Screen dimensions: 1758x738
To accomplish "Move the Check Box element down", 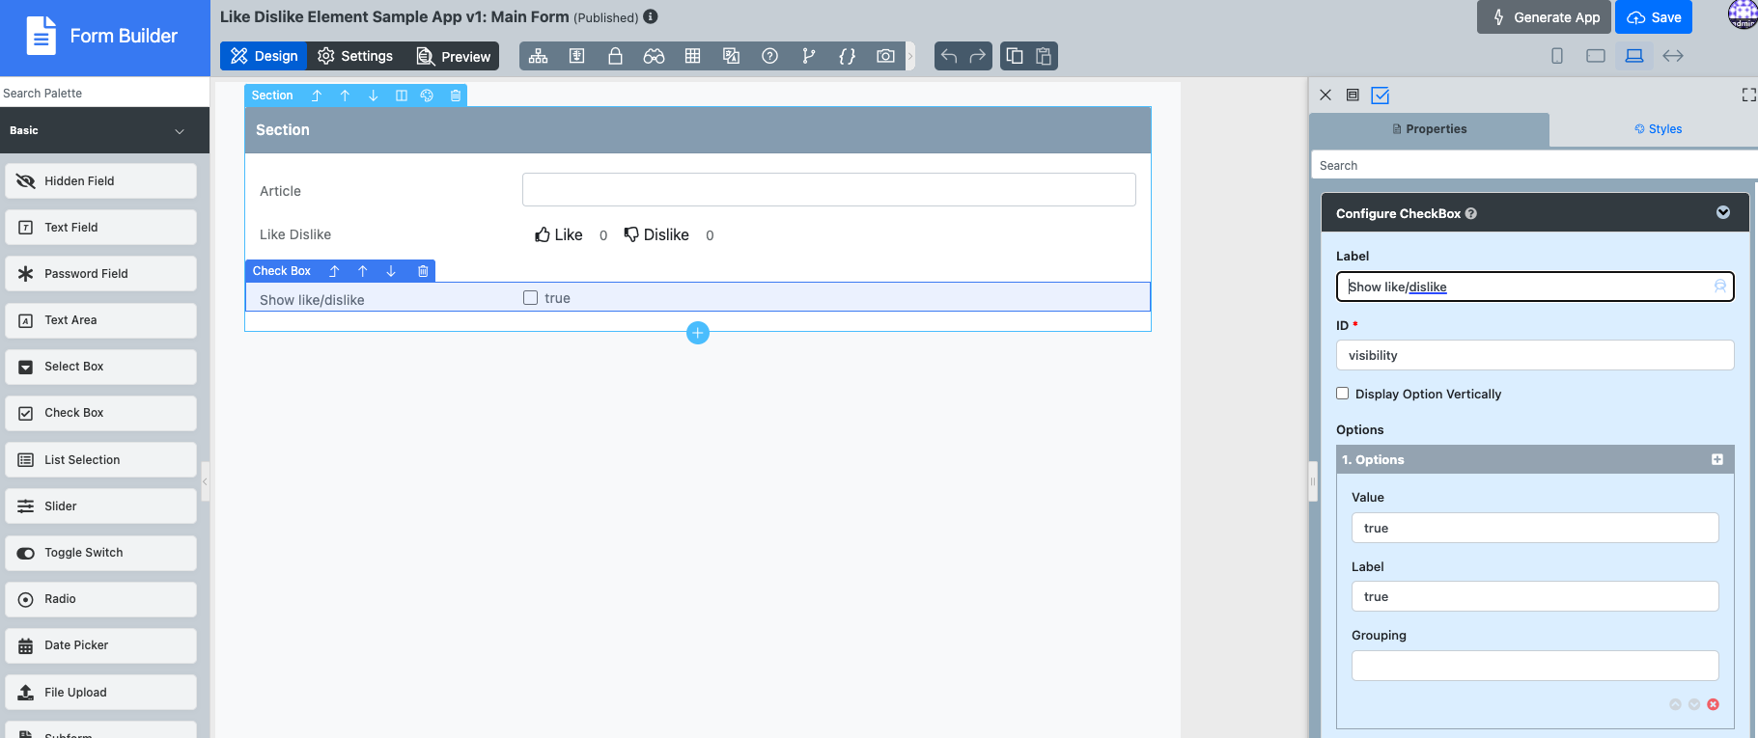I will 391,271.
